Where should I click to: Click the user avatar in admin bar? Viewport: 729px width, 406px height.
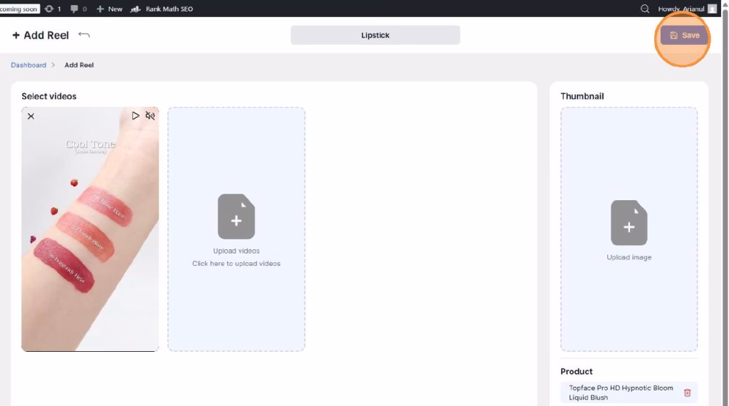tap(712, 9)
